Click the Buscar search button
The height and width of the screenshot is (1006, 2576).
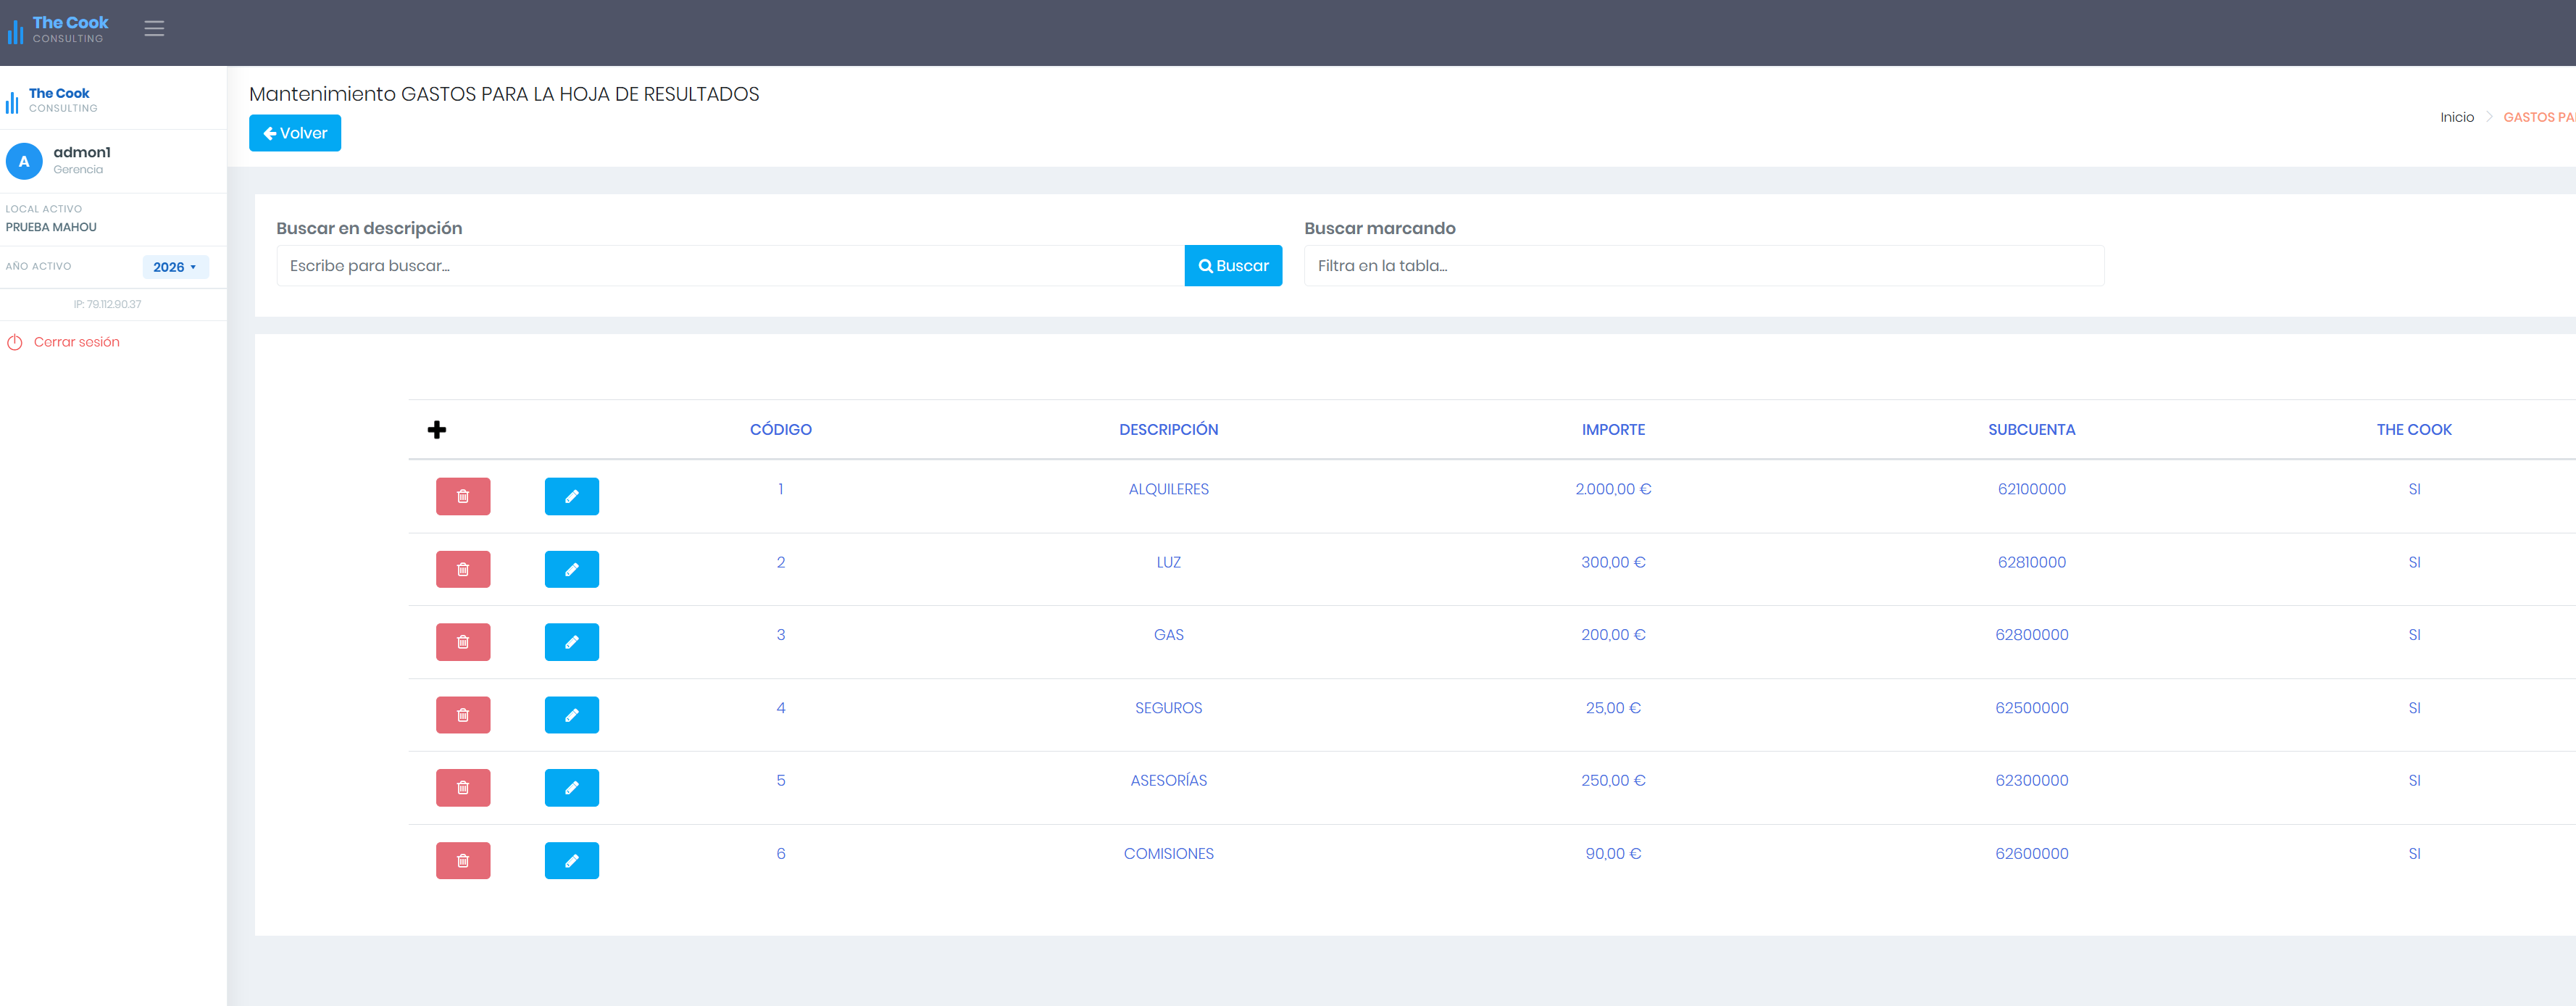[x=1233, y=266]
